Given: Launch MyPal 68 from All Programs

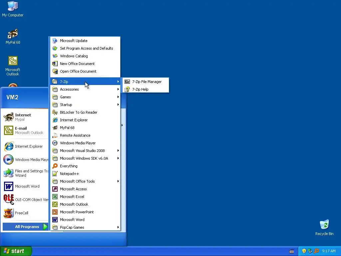Looking at the screenshot, I should pyautogui.click(x=85, y=128).
